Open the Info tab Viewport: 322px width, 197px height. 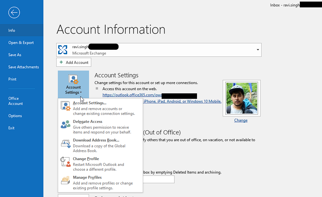[x=22, y=30]
